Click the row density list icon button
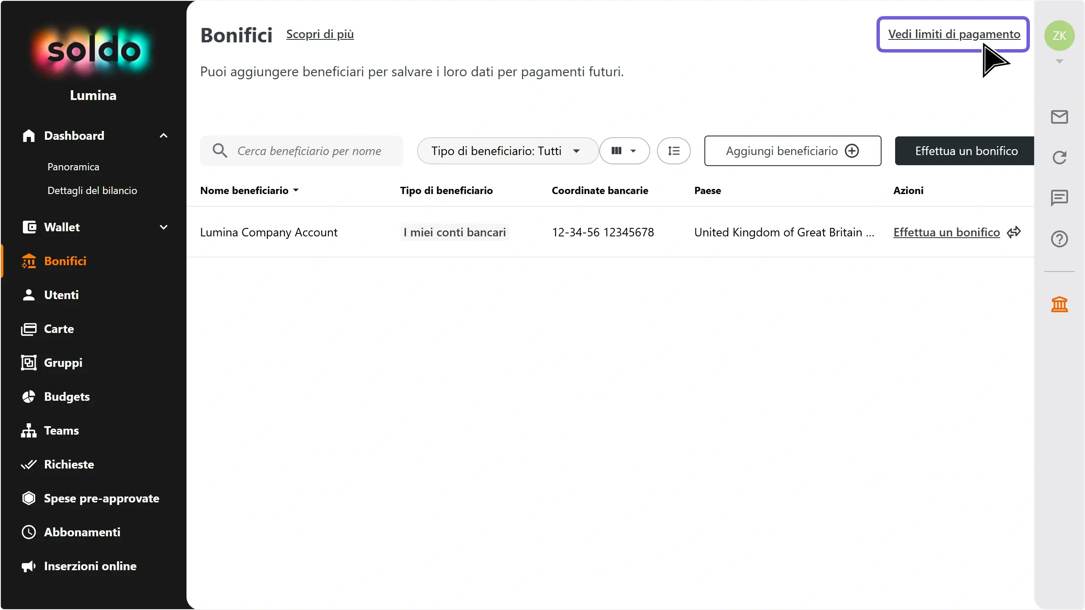 [673, 151]
